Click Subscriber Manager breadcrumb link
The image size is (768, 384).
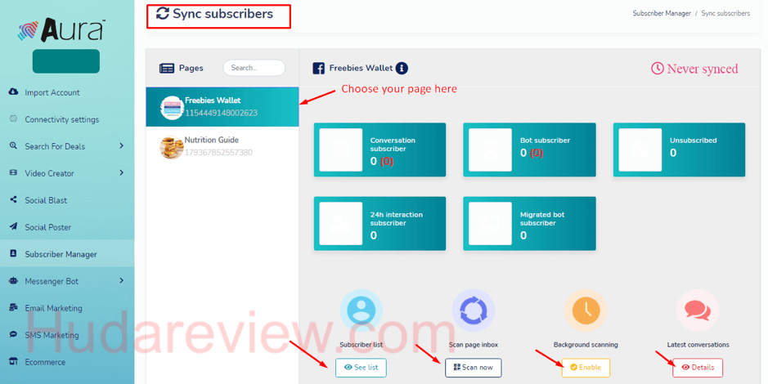(x=661, y=13)
